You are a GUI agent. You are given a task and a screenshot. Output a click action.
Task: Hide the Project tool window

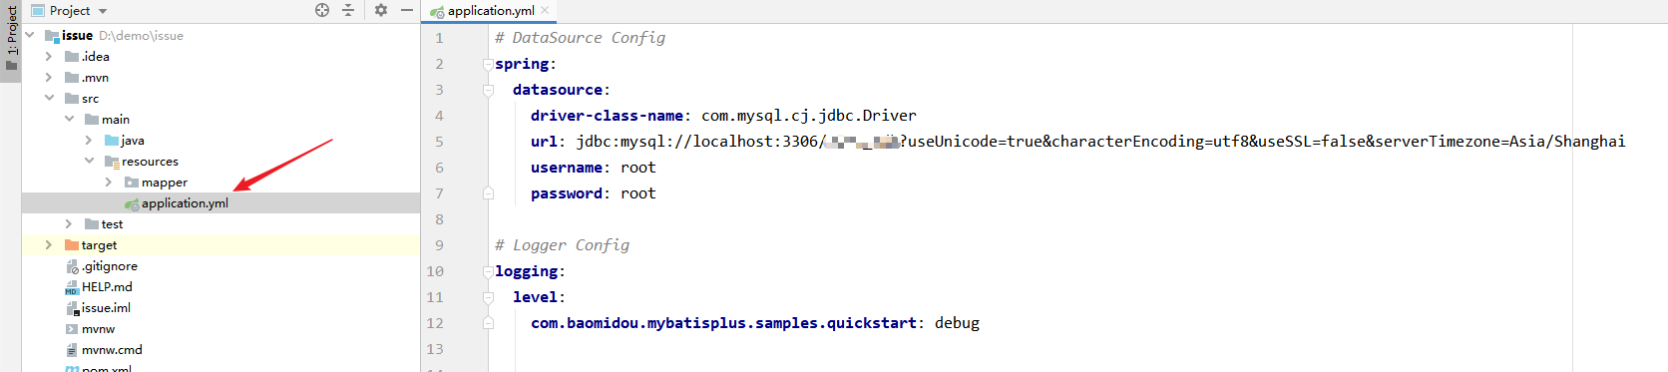tap(407, 10)
